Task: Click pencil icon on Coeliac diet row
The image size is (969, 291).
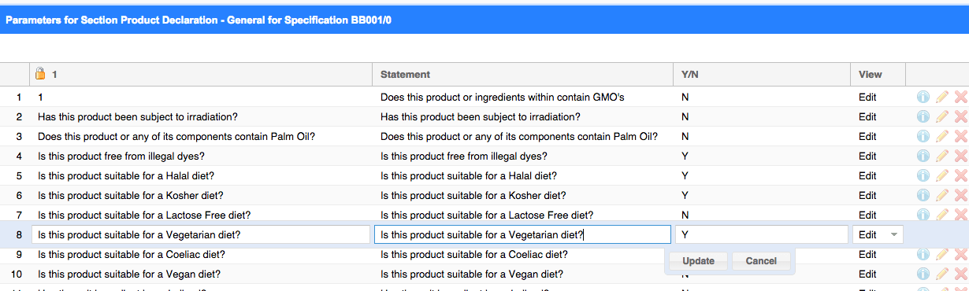Action: click(942, 254)
